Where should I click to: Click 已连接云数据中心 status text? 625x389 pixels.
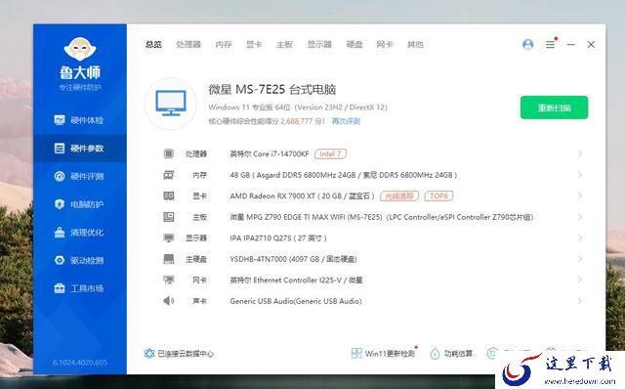click(186, 354)
